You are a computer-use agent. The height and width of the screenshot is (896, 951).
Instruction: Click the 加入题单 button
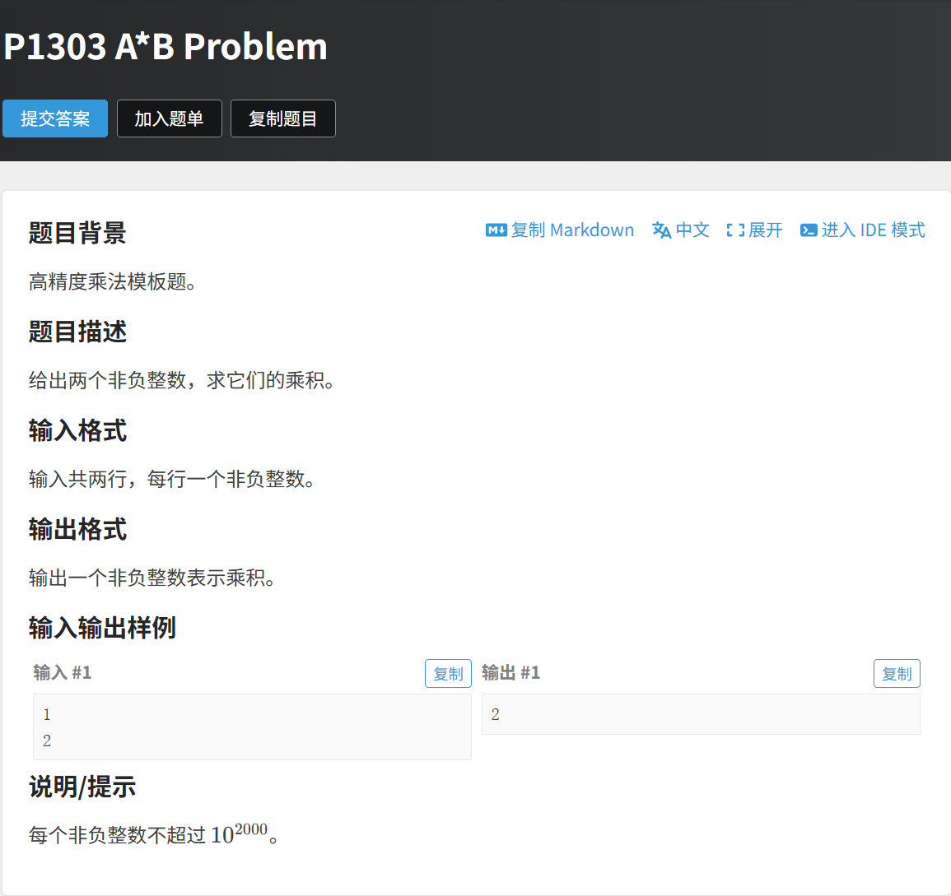point(170,118)
